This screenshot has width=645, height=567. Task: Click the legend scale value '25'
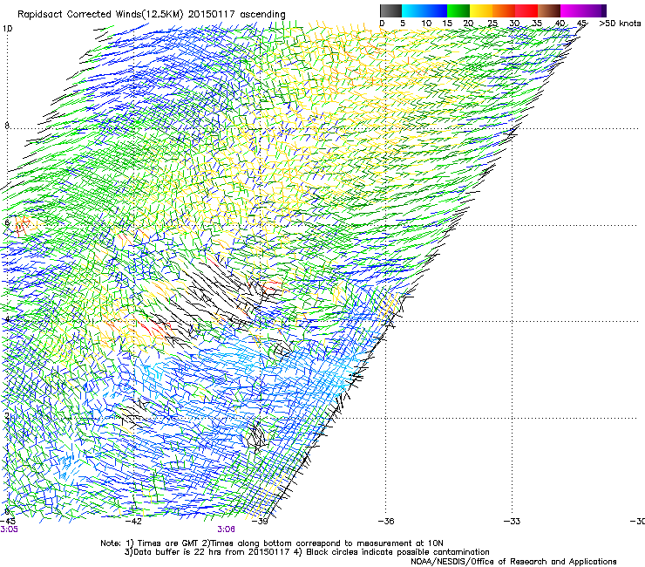(492, 24)
